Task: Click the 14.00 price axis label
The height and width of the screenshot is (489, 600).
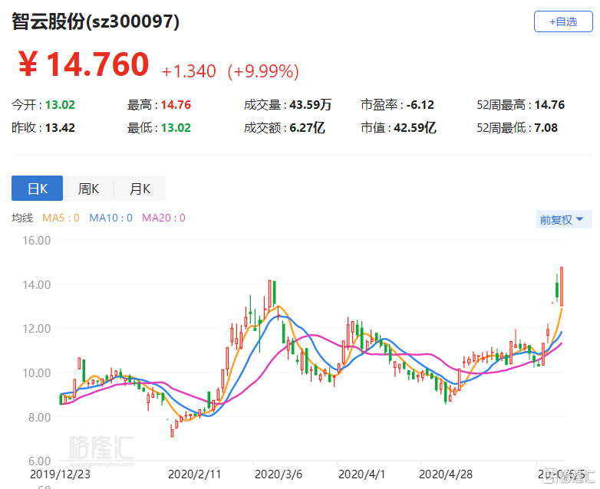Action: coord(36,285)
